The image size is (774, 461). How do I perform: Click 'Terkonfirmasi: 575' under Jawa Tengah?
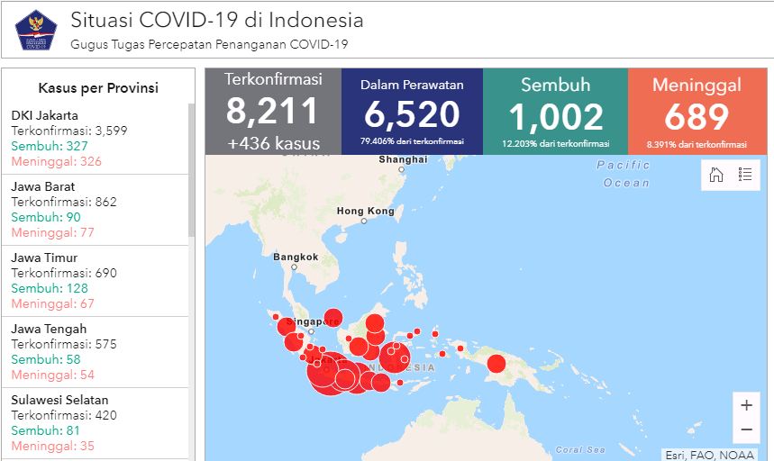click(64, 344)
